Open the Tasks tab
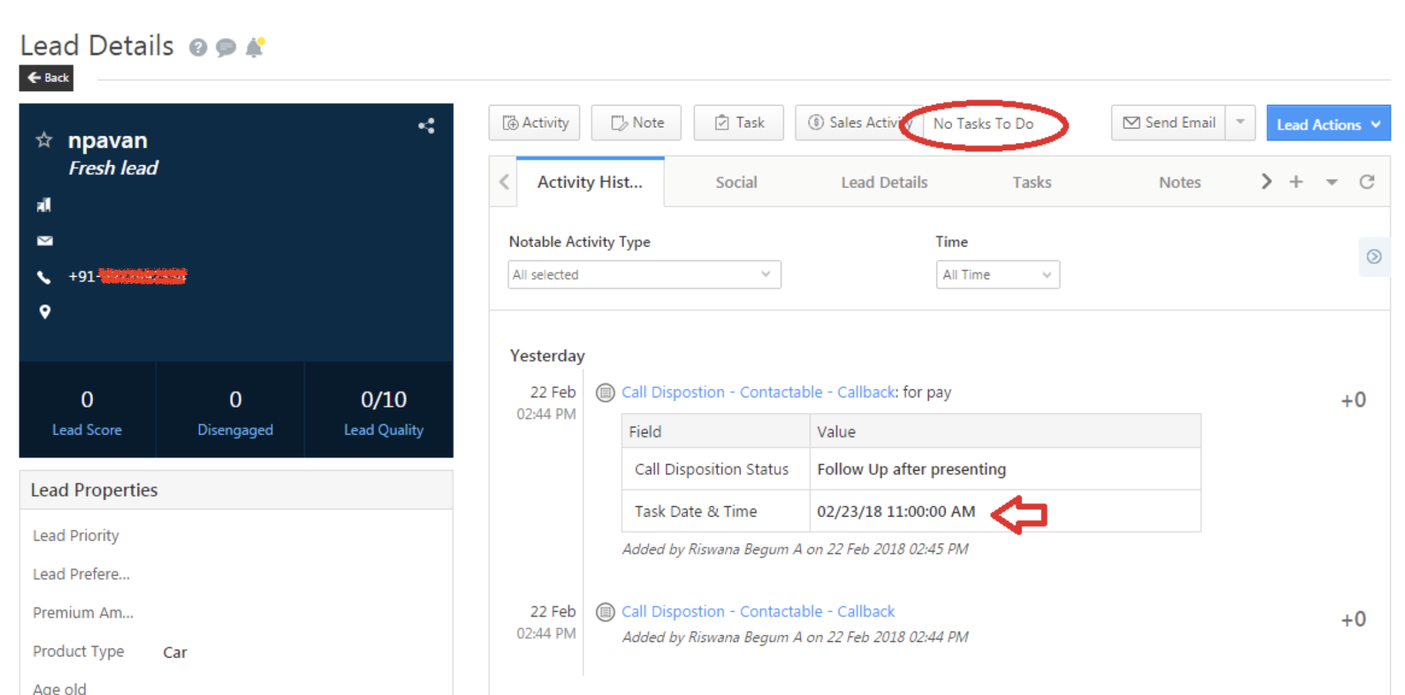Viewport: 1405px width, 695px height. [1031, 182]
